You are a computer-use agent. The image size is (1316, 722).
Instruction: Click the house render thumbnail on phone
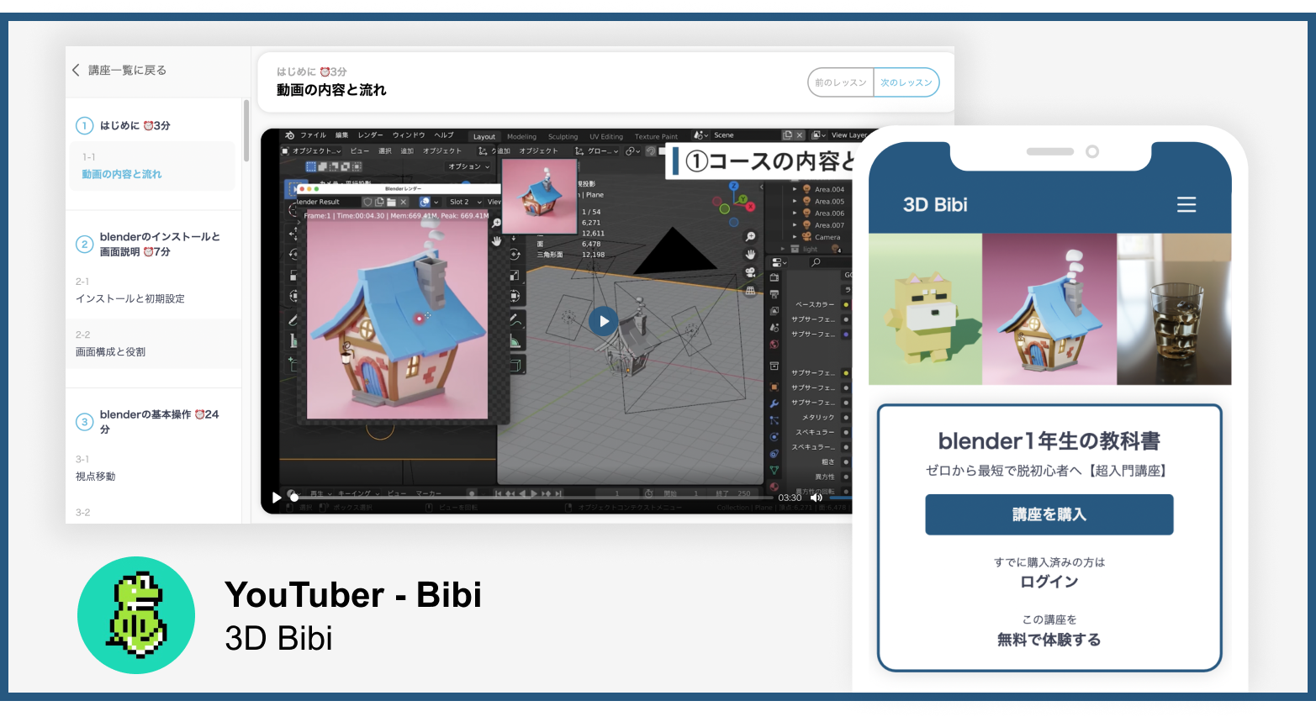(1049, 309)
